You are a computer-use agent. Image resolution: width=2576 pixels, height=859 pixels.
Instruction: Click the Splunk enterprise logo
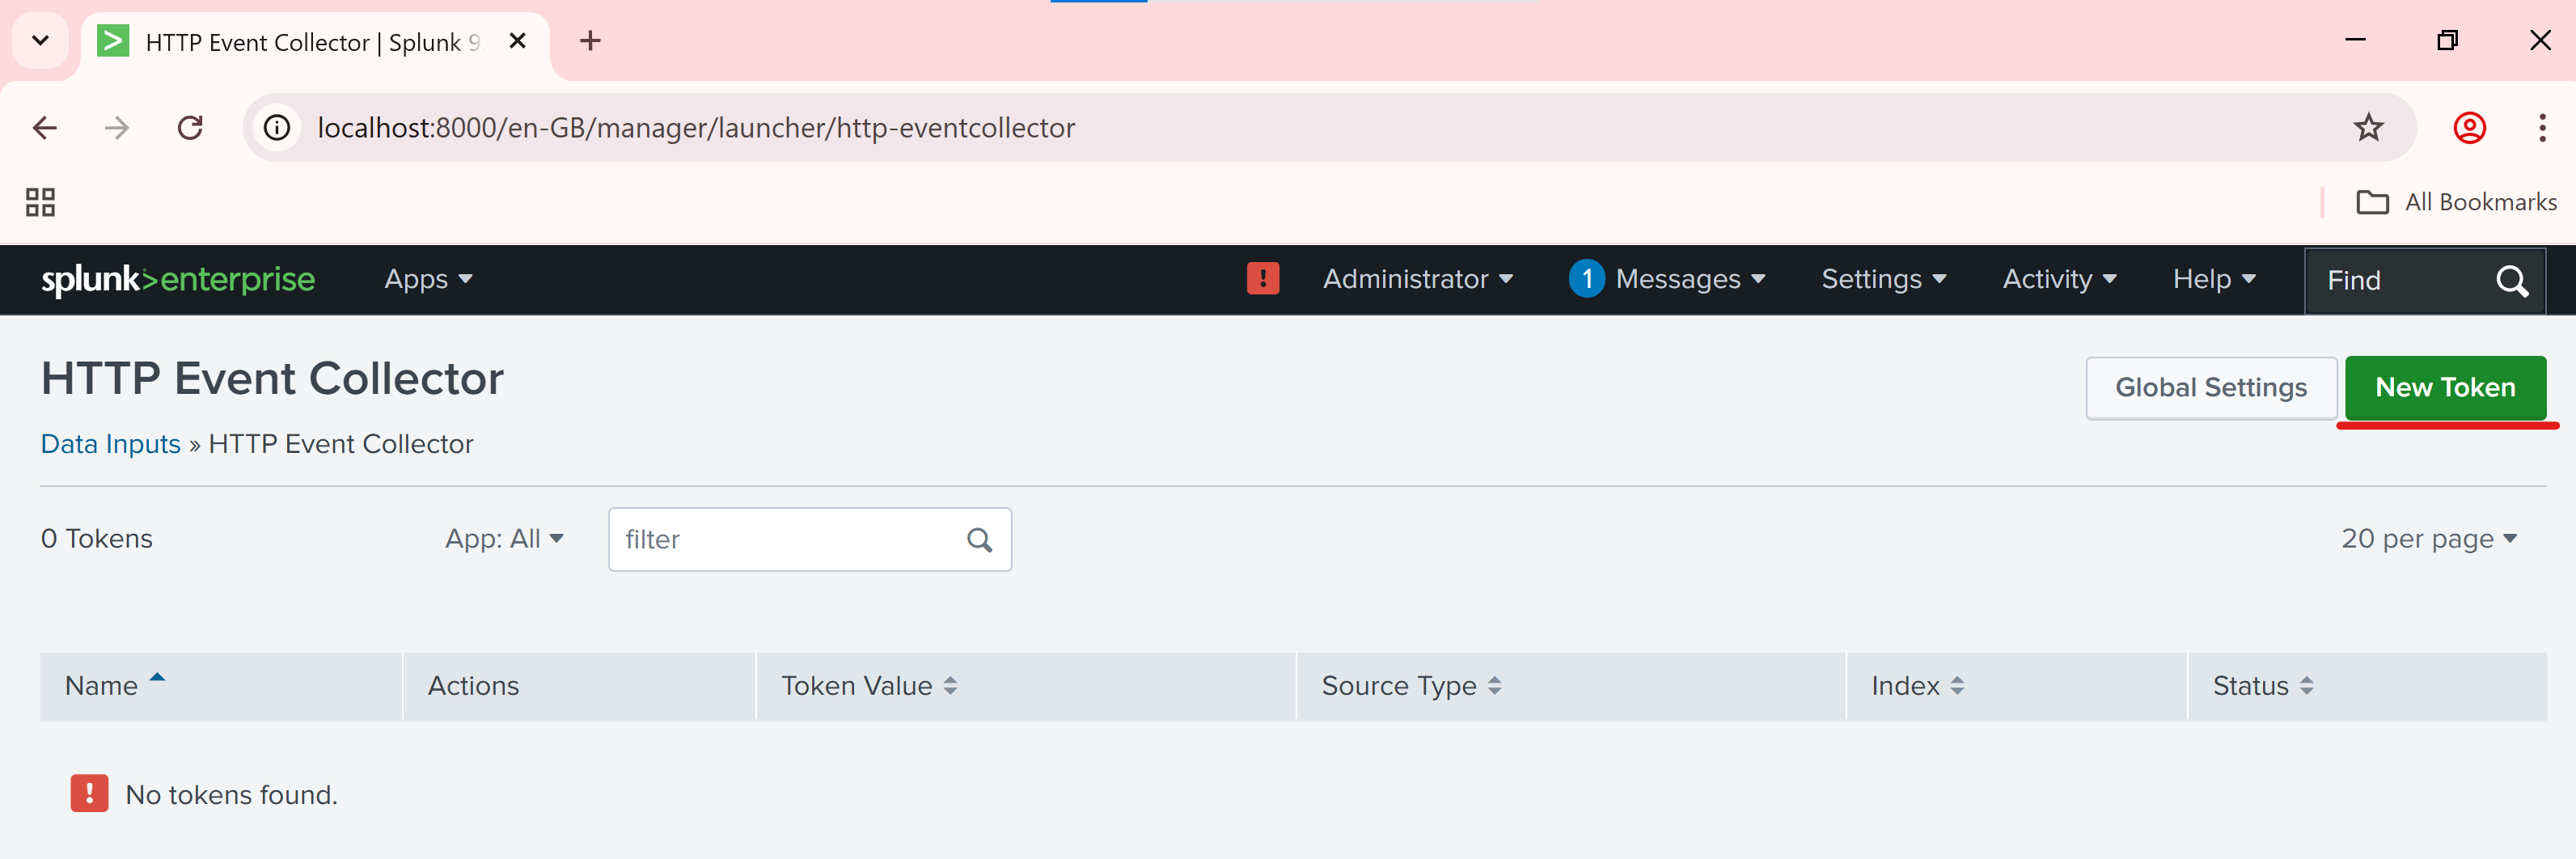(x=178, y=279)
